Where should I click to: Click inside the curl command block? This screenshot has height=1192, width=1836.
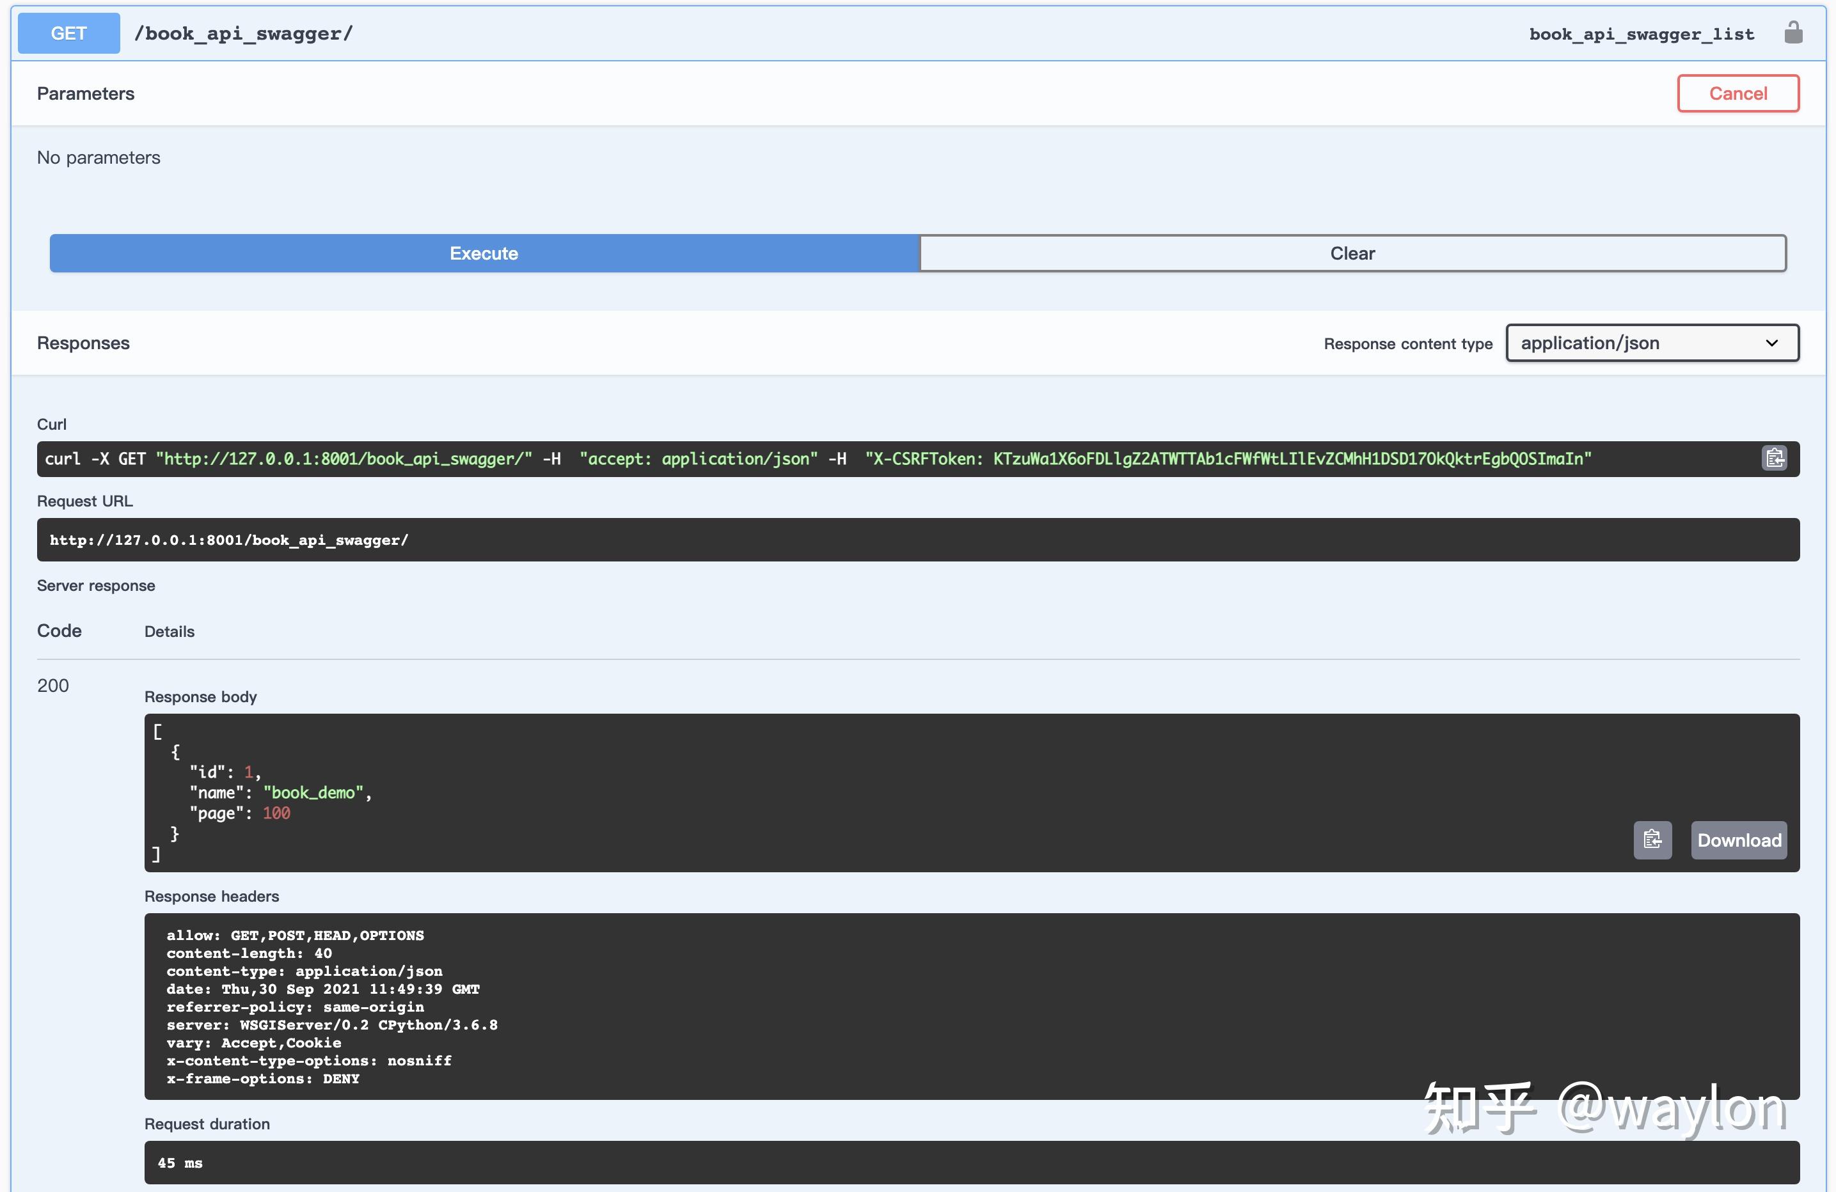click(848, 459)
